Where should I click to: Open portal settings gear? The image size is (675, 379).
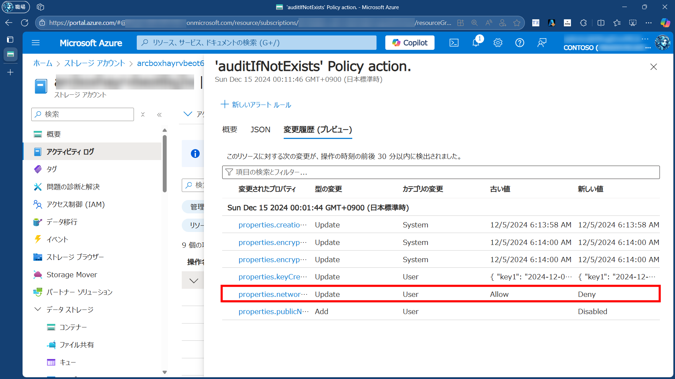pos(498,43)
